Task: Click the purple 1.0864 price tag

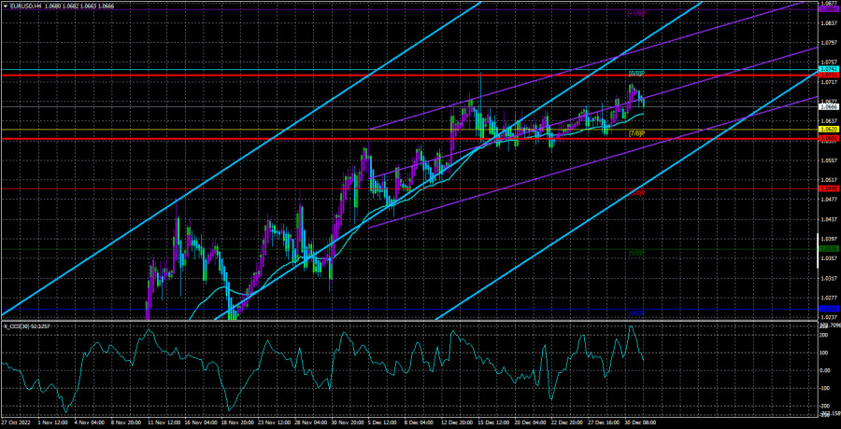Action: pyautogui.click(x=829, y=9)
